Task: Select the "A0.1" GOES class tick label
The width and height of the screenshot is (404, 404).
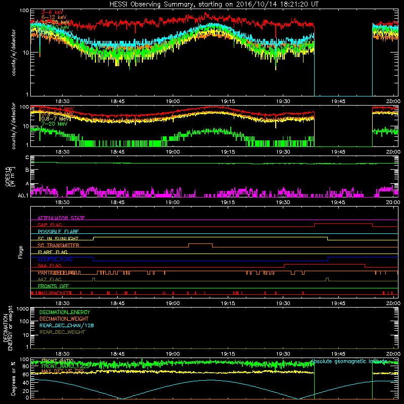Action: pos(23,195)
